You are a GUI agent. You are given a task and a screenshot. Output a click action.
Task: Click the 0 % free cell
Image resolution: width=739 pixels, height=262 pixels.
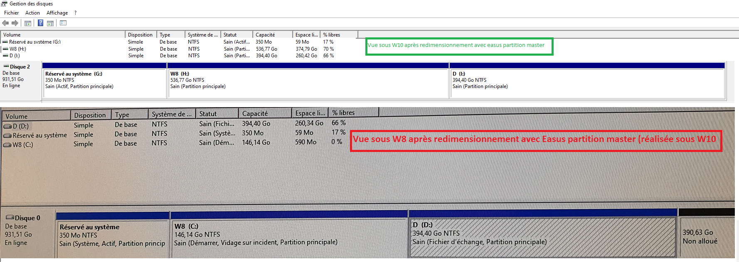coord(337,142)
